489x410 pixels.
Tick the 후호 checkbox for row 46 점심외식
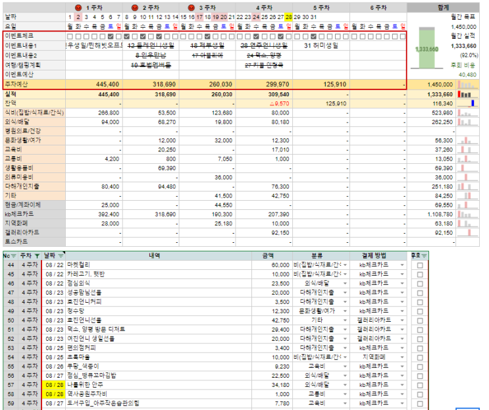(x=420, y=284)
